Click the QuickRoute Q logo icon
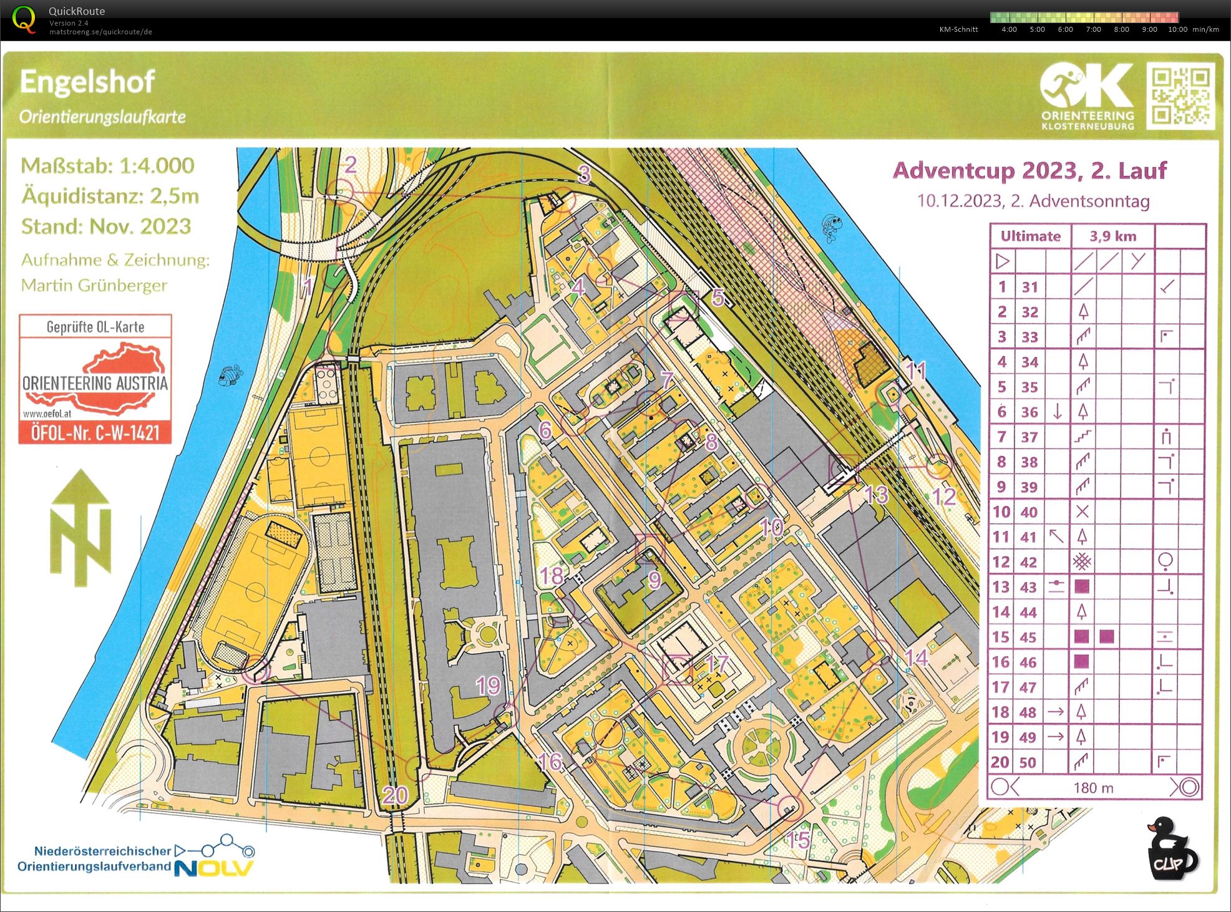This screenshot has width=1231, height=912. tap(24, 19)
